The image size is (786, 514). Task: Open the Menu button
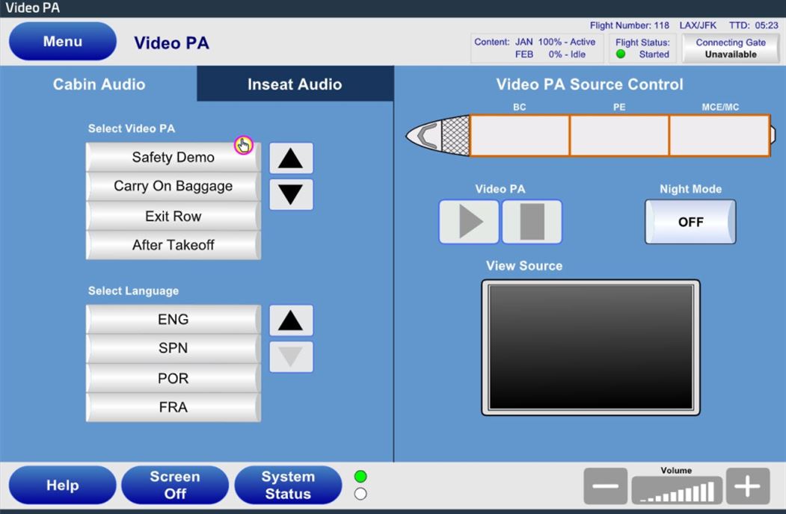point(63,42)
